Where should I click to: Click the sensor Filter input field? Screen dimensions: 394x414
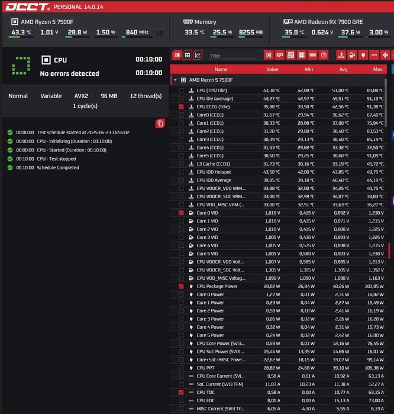[x=233, y=56]
